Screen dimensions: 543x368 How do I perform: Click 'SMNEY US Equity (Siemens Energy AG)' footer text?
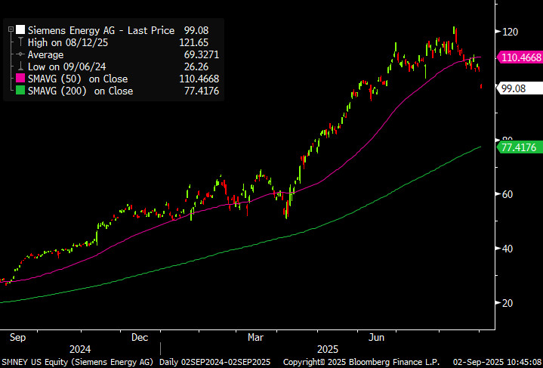pos(77,363)
